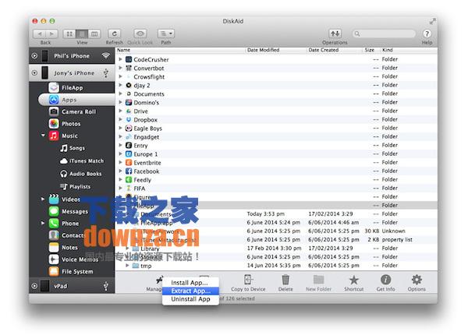Go forward with the right arrow
This screenshot has height=335, width=468.
51,34
